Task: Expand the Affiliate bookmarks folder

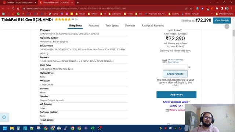Action: pyautogui.click(x=93, y=14)
